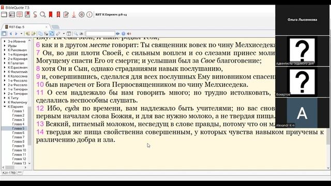Collapse the К Евреям book node
Viewport: 331px width, 186px height.
(5, 106)
